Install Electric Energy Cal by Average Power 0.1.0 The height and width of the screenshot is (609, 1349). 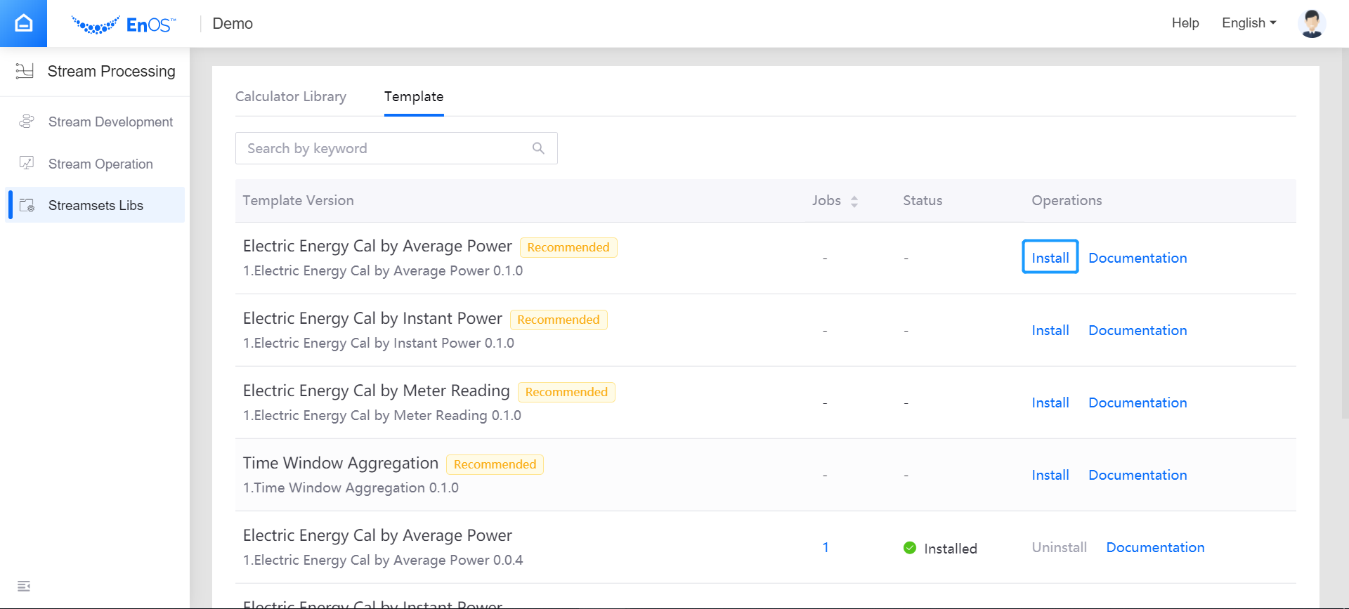1050,258
